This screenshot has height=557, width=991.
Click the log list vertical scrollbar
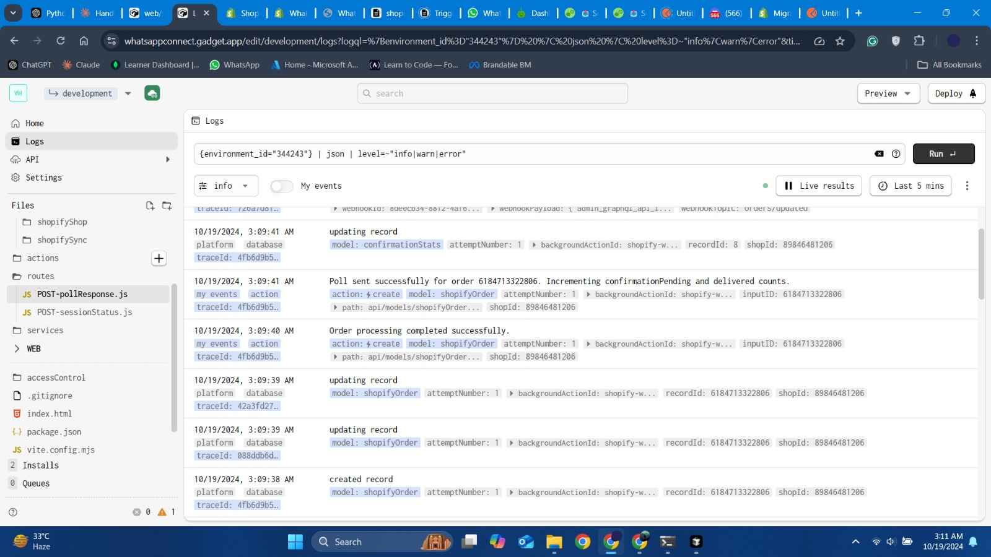click(981, 264)
